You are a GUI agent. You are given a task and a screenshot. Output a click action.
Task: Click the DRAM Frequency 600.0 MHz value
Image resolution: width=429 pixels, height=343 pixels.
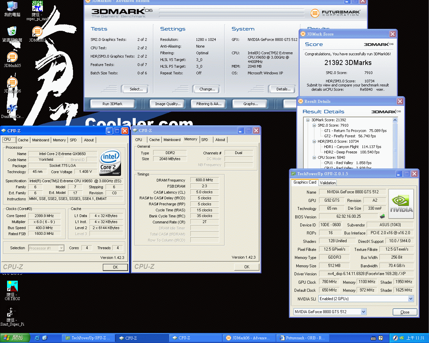click(204, 180)
